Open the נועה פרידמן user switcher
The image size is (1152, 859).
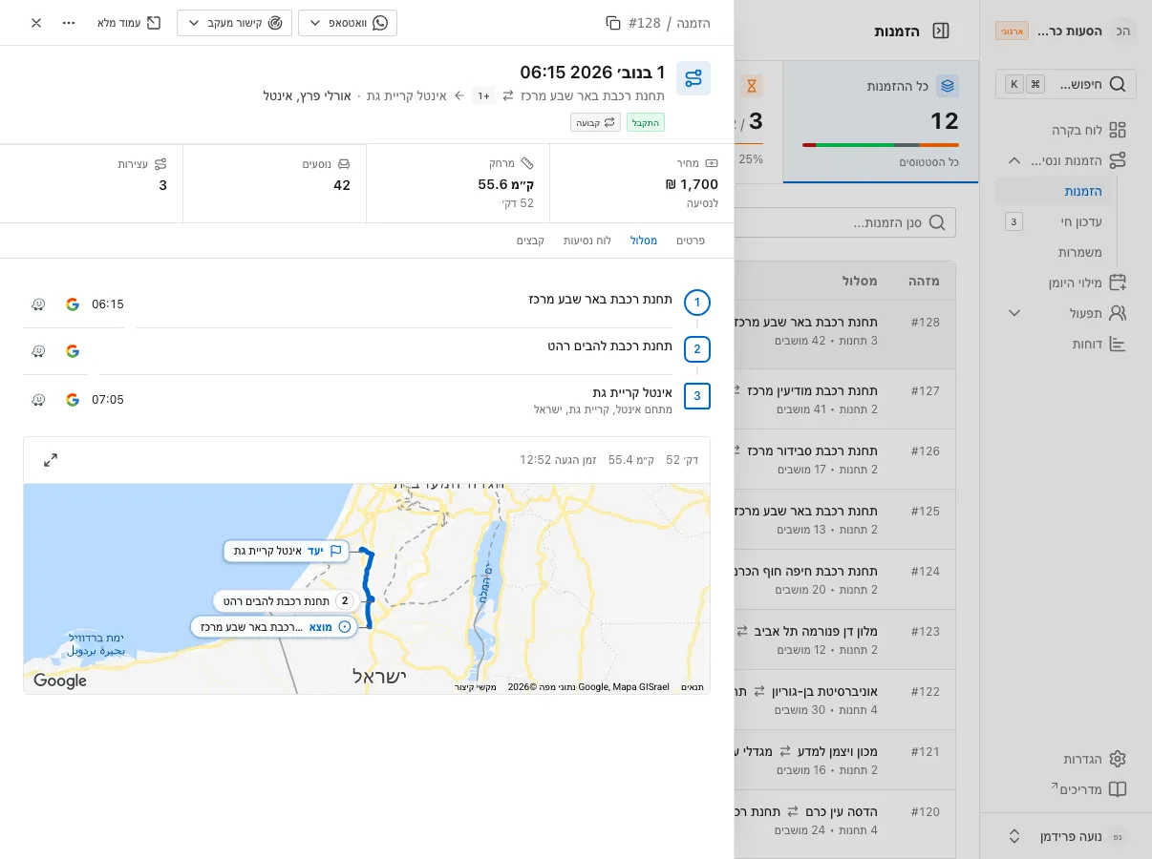pos(1066,836)
